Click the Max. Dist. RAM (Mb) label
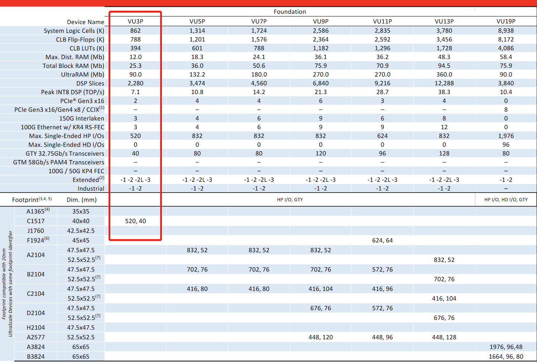Image resolution: width=537 pixels, height=363 pixels. click(x=75, y=57)
